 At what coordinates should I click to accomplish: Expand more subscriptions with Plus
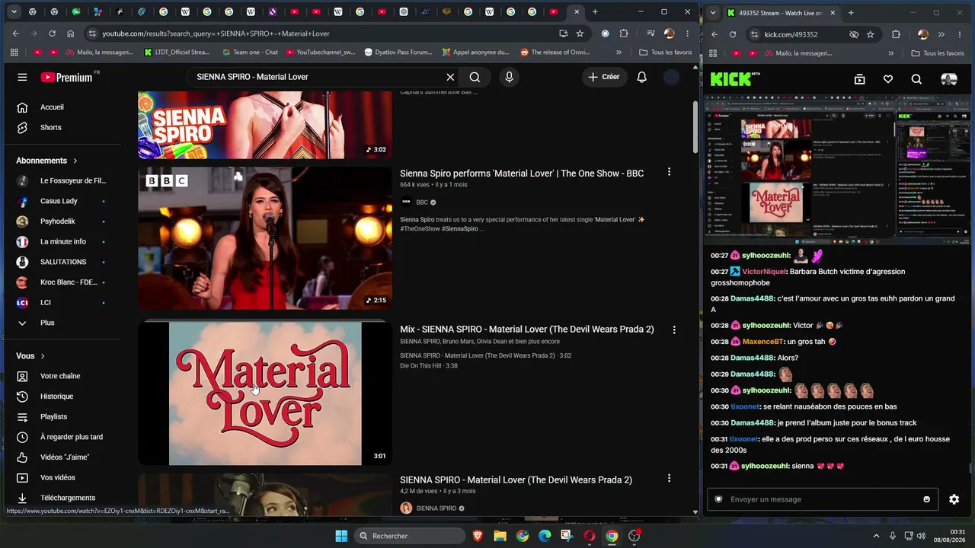(61, 323)
